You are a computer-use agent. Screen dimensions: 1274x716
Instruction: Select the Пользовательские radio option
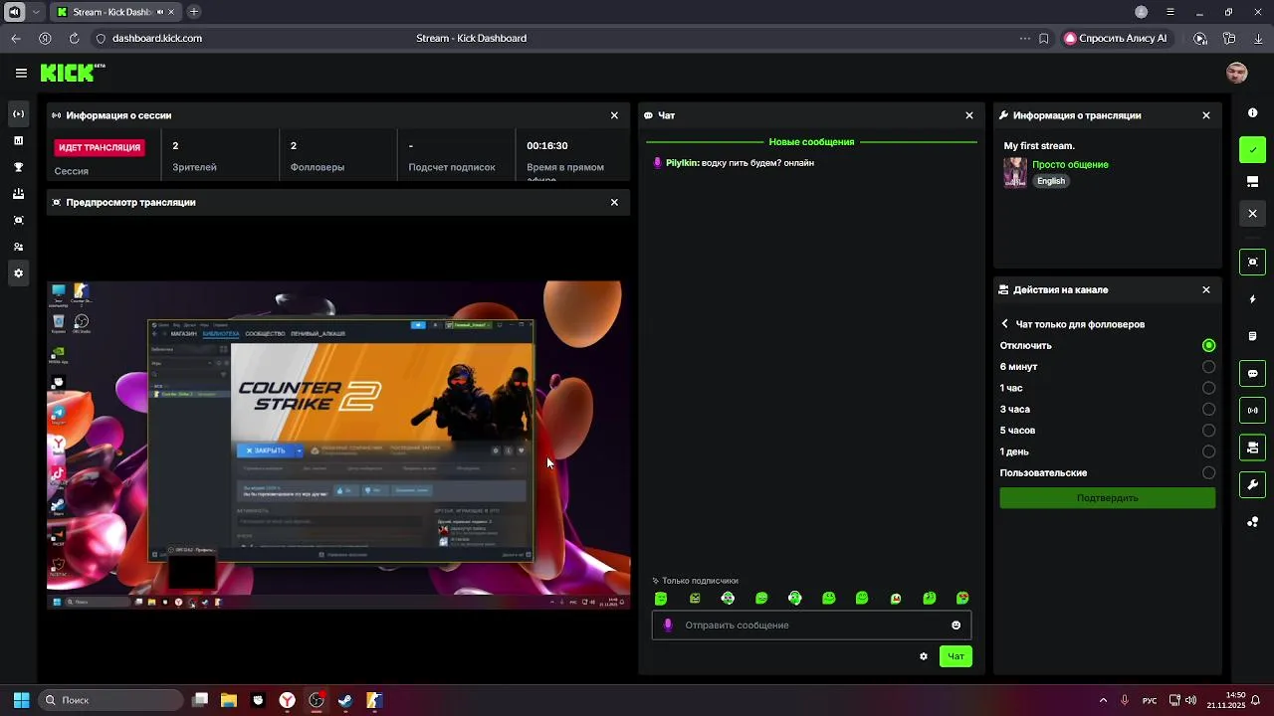[x=1208, y=473]
